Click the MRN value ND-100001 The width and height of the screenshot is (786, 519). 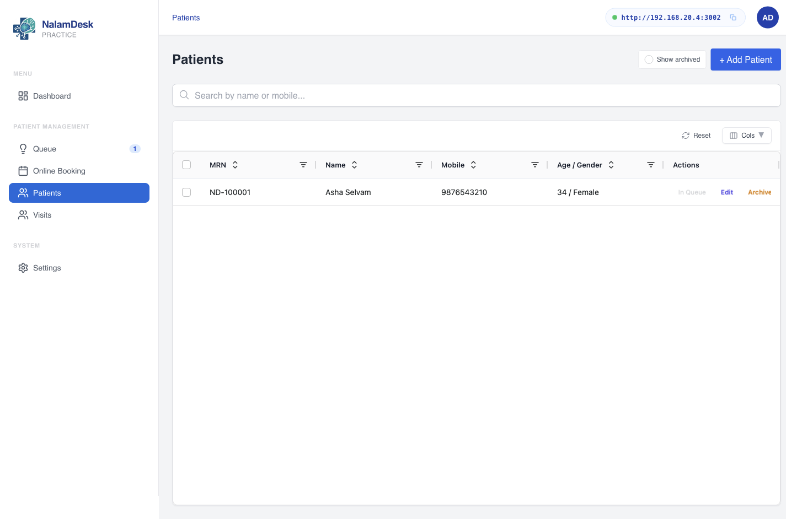pos(230,192)
